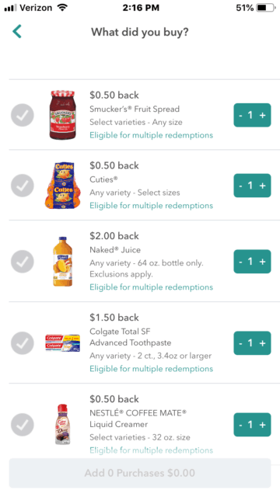The height and width of the screenshot is (497, 280).
Task: Check the Smucker's Fruit Spread checkmark circle
Action: [x=23, y=115]
